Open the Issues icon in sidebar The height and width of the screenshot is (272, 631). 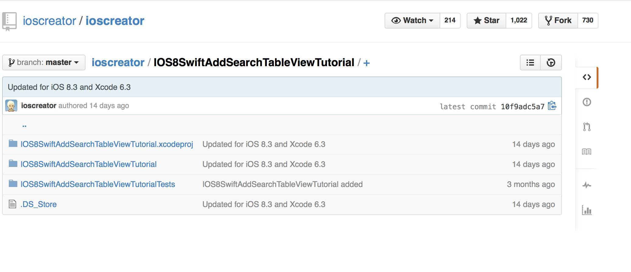tap(587, 102)
